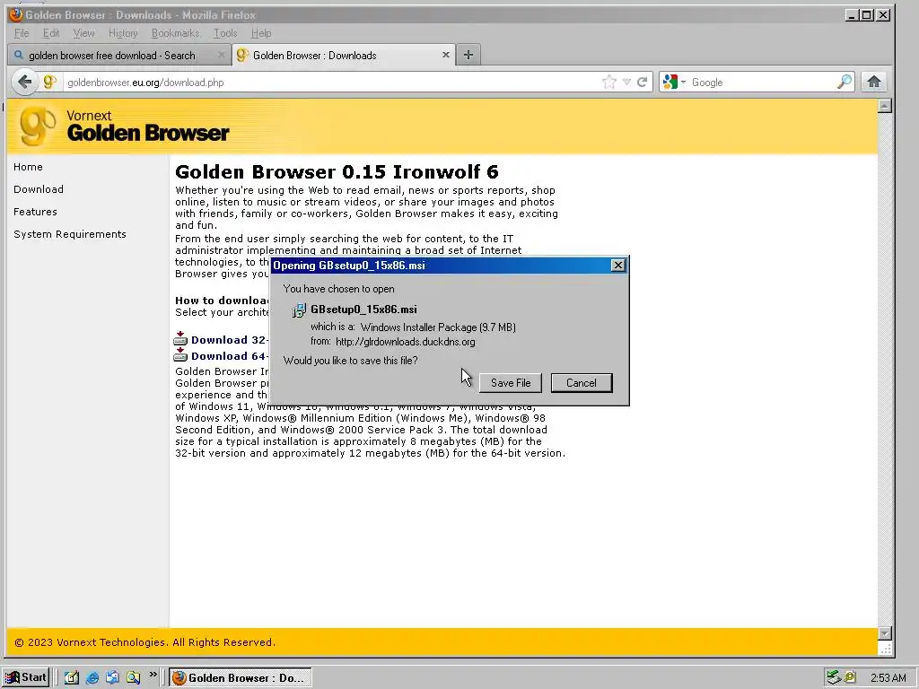Open the File menu
The height and width of the screenshot is (689, 919).
(22, 33)
